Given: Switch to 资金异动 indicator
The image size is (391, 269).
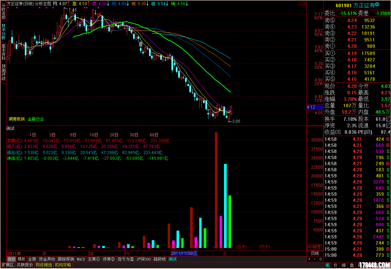Looking at the screenshot, I should (47, 259).
